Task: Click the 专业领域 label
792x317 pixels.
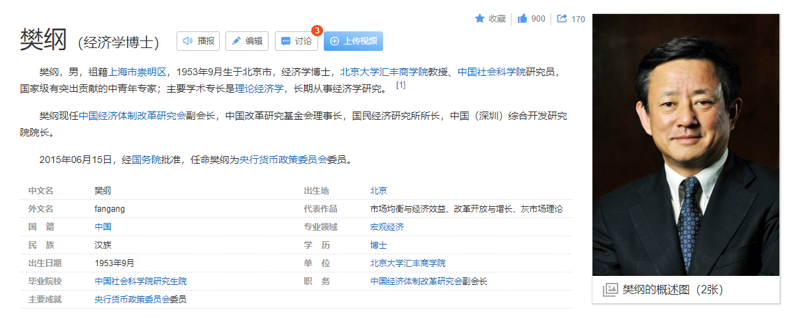Action: 320,227
